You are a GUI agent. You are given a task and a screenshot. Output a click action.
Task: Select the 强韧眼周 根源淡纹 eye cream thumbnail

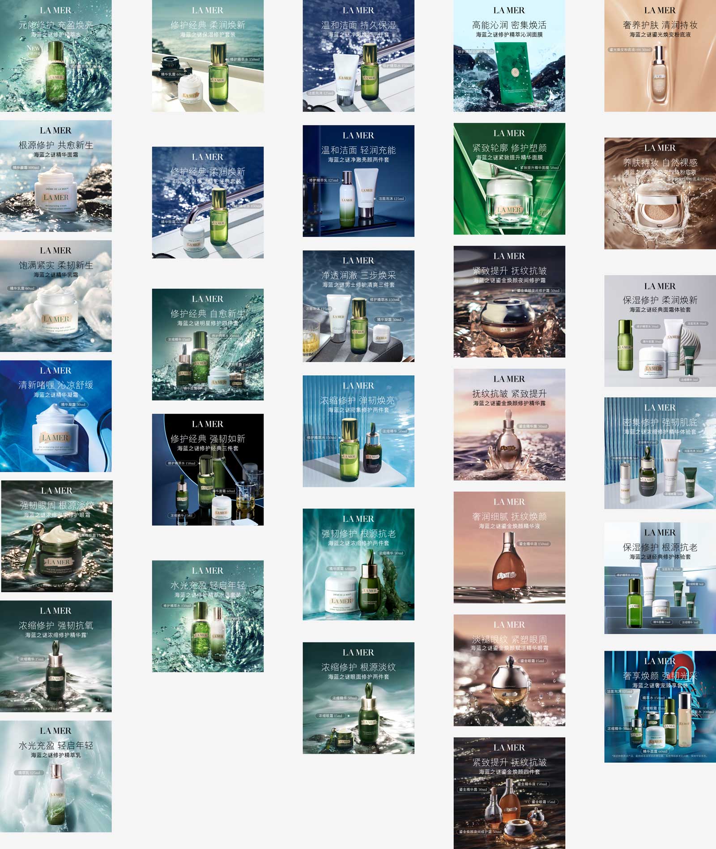(57, 536)
